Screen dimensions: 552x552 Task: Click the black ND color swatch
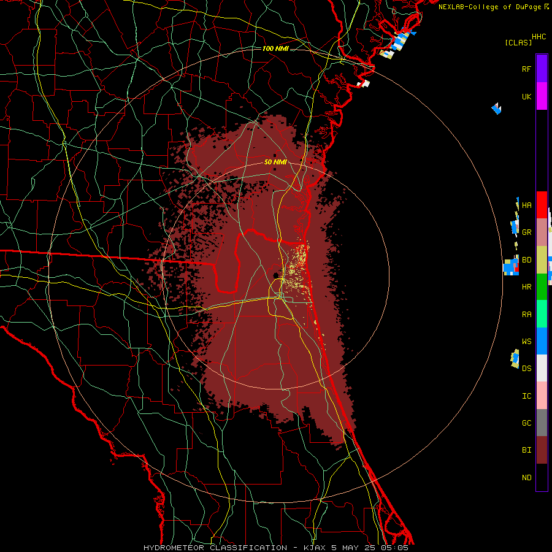(542, 477)
